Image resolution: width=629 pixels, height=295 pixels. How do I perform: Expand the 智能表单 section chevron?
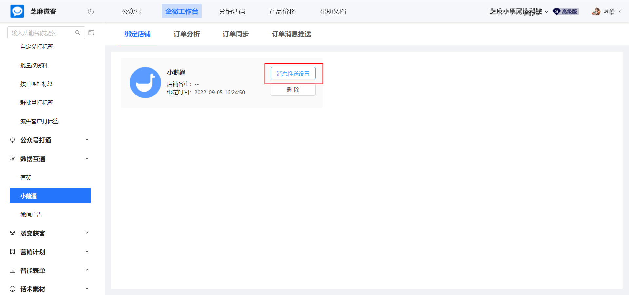tap(87, 270)
